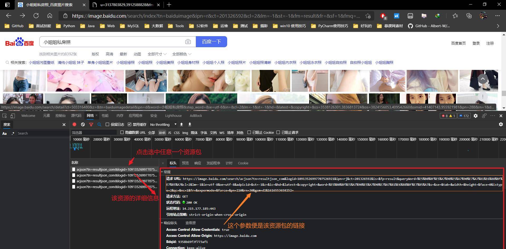Open the 响应 tab in request details

198,163
